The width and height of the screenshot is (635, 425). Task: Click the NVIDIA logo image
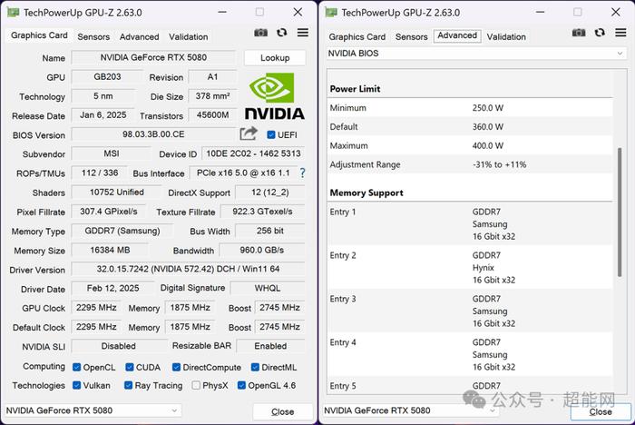click(275, 96)
